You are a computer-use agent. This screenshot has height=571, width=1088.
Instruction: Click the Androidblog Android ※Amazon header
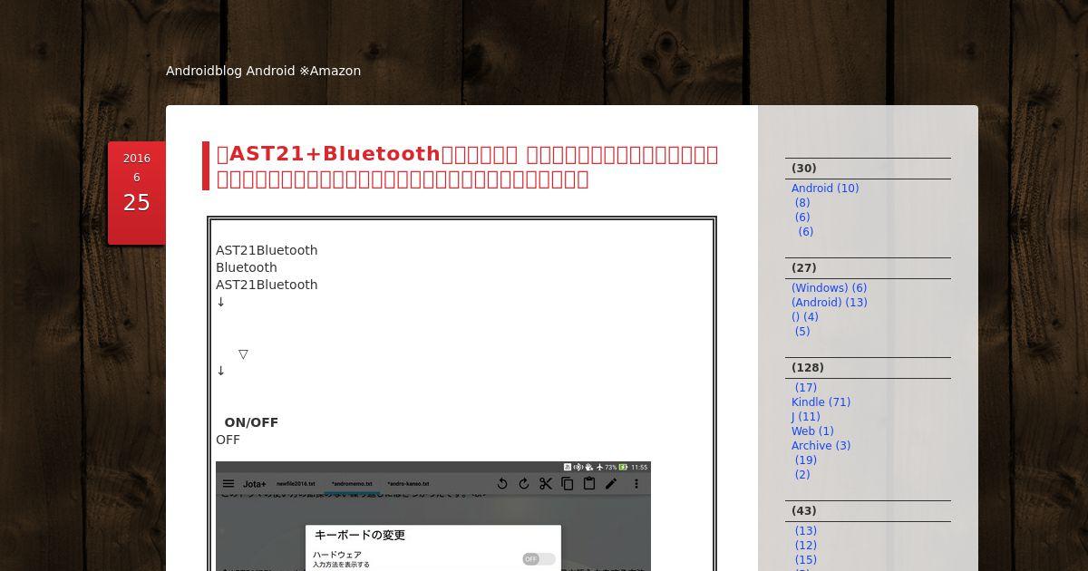point(263,71)
